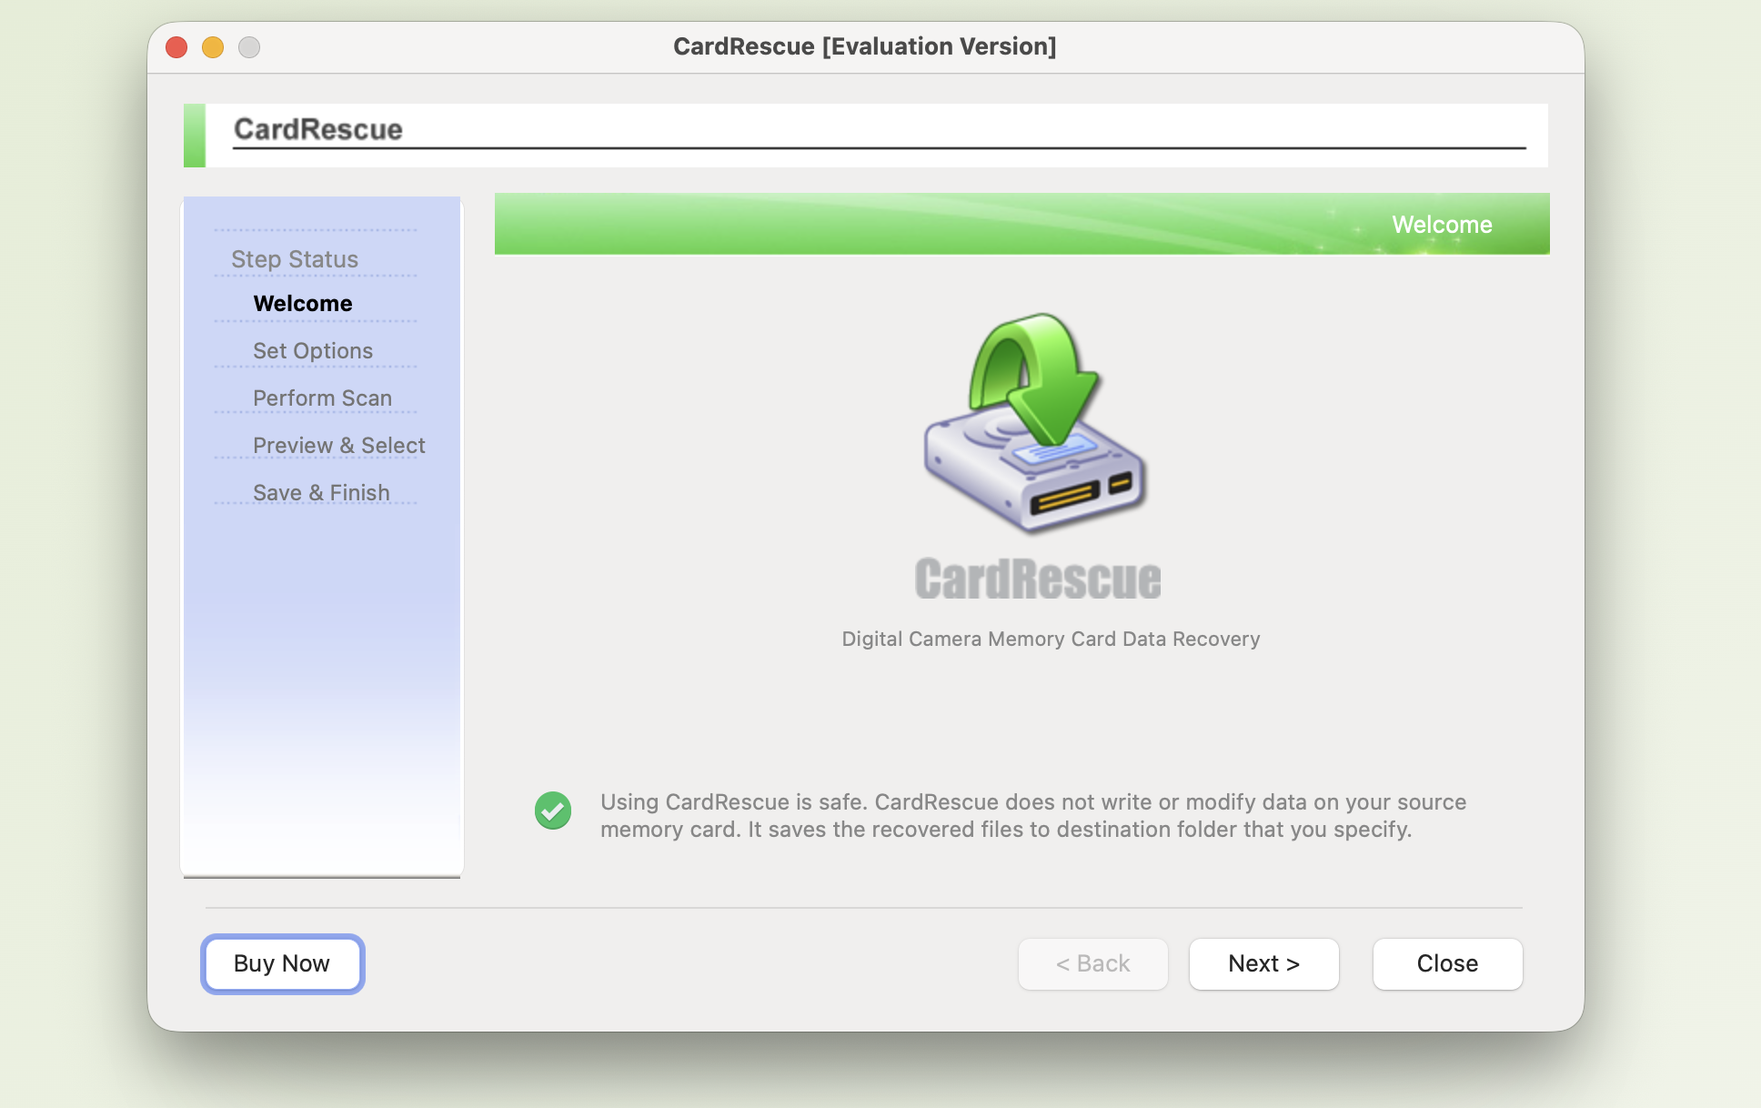Image resolution: width=1761 pixels, height=1108 pixels.
Task: Select the Welcome step in sidebar
Action: point(303,304)
